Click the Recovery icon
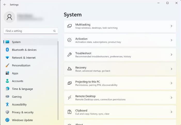 (x=69, y=69)
